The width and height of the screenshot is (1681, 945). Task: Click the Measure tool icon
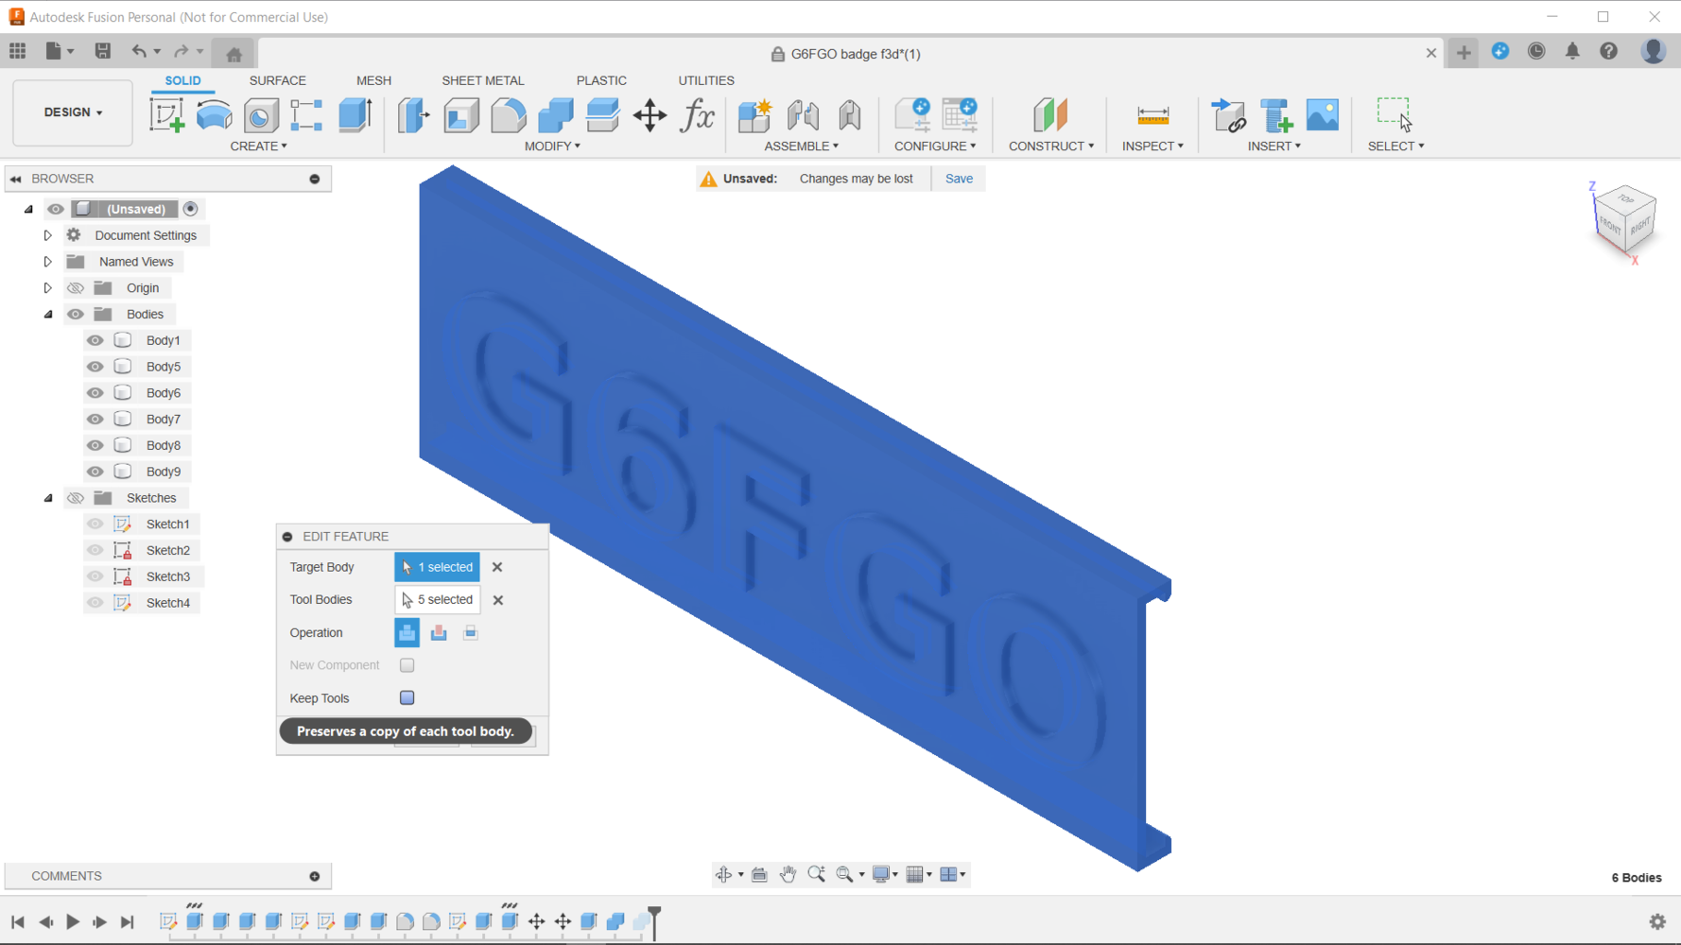1152,115
